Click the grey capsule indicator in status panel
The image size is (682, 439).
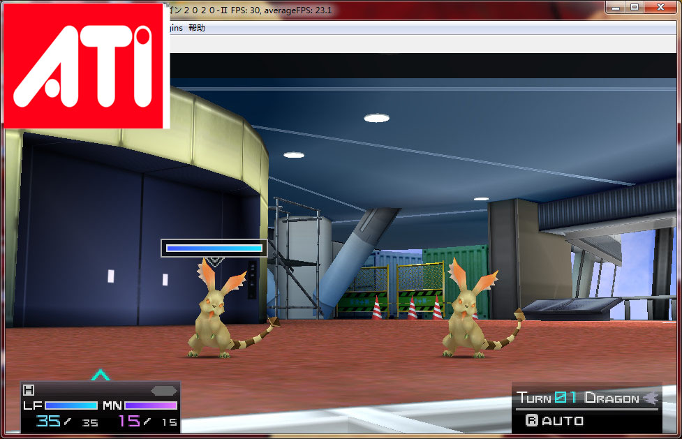coord(163,391)
